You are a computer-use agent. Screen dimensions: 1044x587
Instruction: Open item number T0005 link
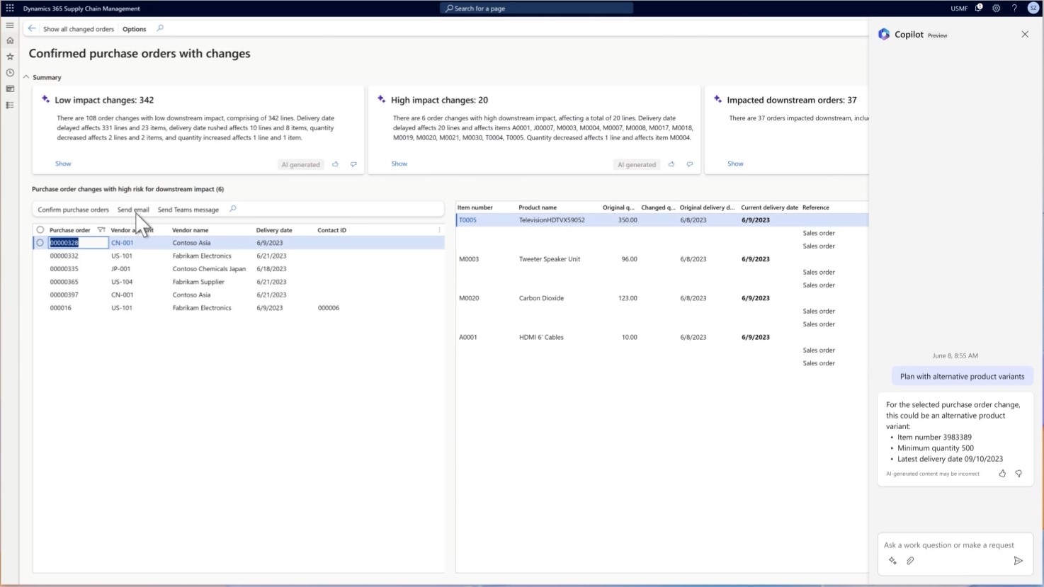pos(467,220)
